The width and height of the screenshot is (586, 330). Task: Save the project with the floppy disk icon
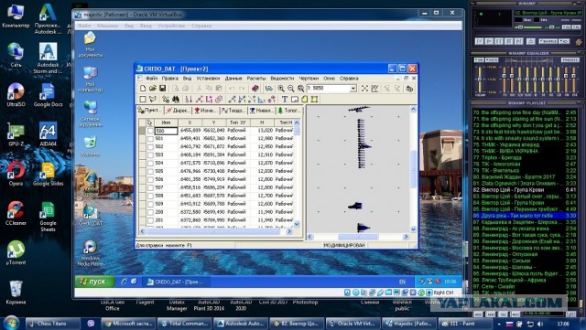[163, 89]
